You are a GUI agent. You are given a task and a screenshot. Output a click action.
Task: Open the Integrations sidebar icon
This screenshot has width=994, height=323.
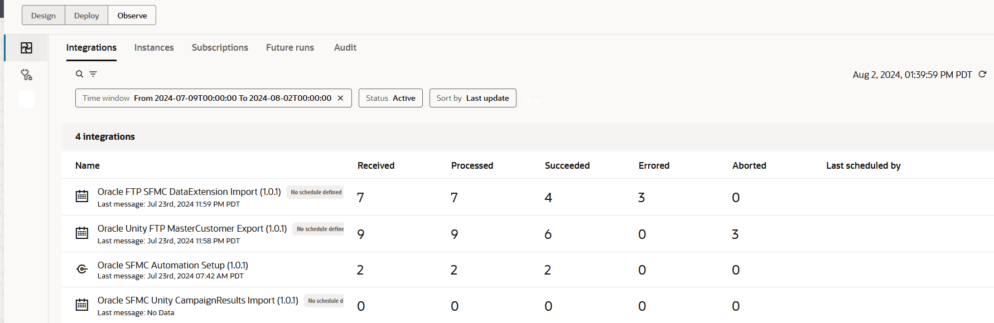click(x=26, y=48)
